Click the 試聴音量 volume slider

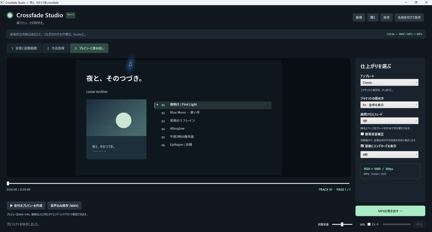[342, 224]
